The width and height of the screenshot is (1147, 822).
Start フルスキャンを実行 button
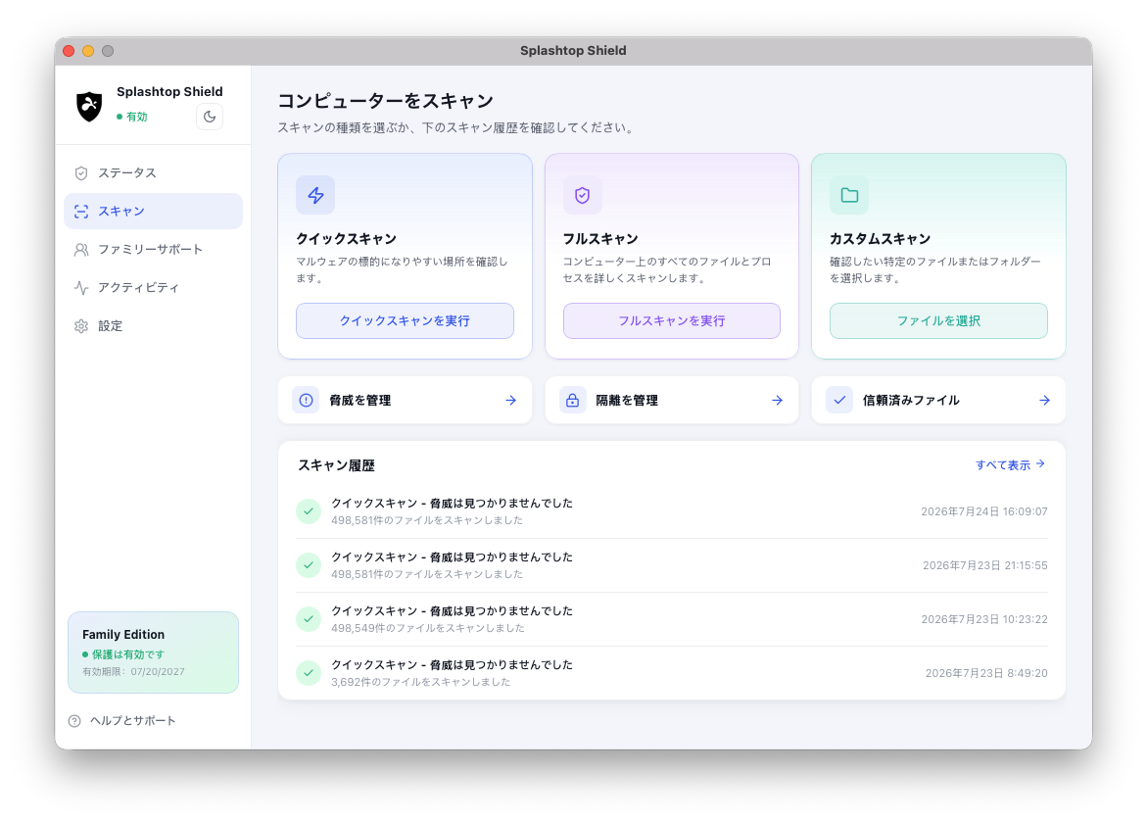pyautogui.click(x=672, y=320)
